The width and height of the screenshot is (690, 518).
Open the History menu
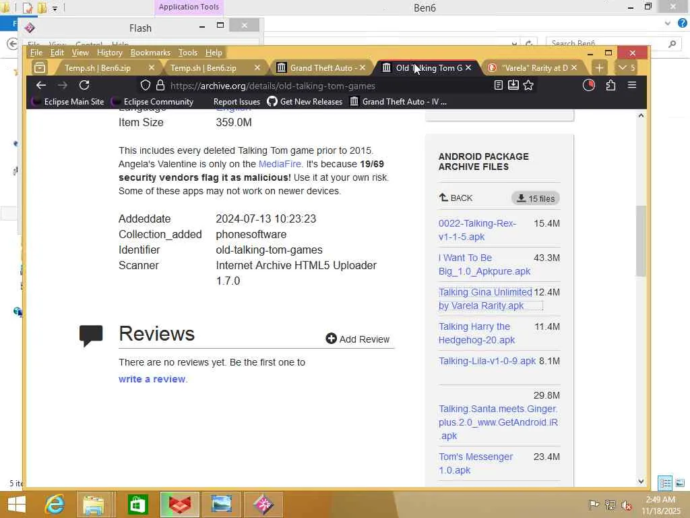[x=110, y=53]
